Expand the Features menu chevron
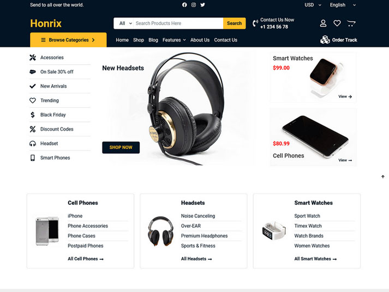The height and width of the screenshot is (292, 389). pos(184,40)
